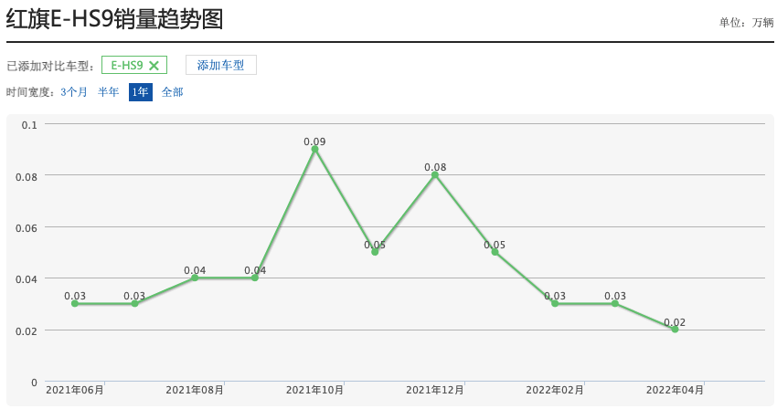Click the 单位：万辆 unit label
Screen dimensions: 777x409
[x=746, y=23]
